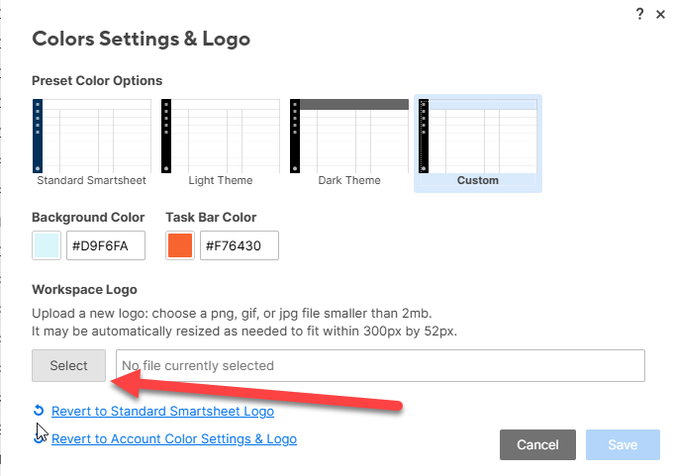Screen dimensions: 675x476
Task: Click the Background Color hex field
Action: tap(105, 245)
